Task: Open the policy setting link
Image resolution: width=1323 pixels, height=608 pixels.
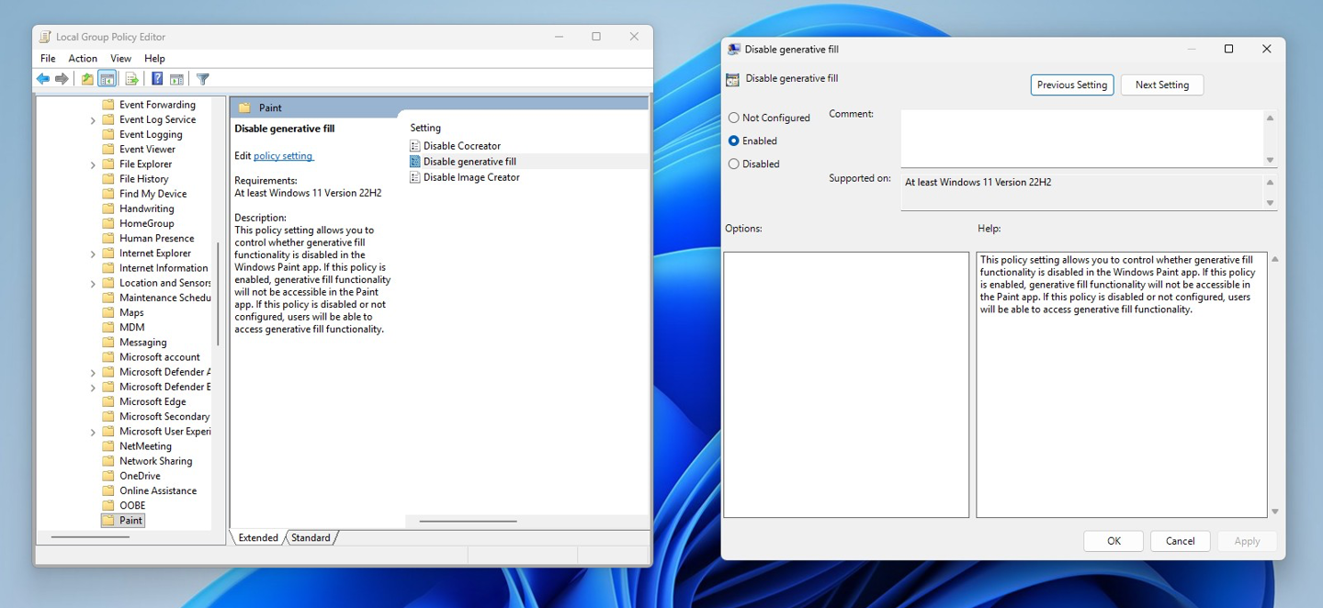Action: coord(283,156)
